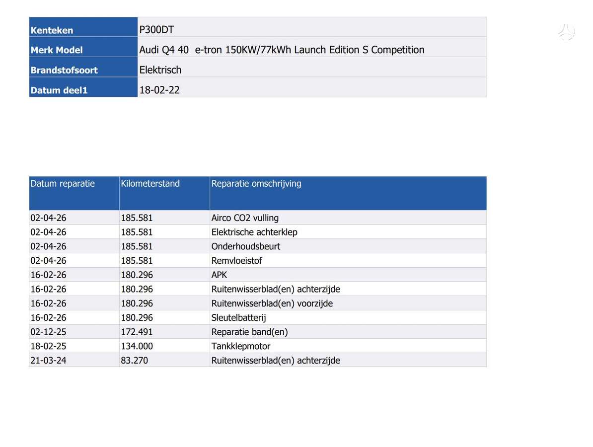Select Ruitenwisserblad(en) achterzijde in the 21-03-24 row
Screen dimensions: 593x447
click(x=275, y=361)
